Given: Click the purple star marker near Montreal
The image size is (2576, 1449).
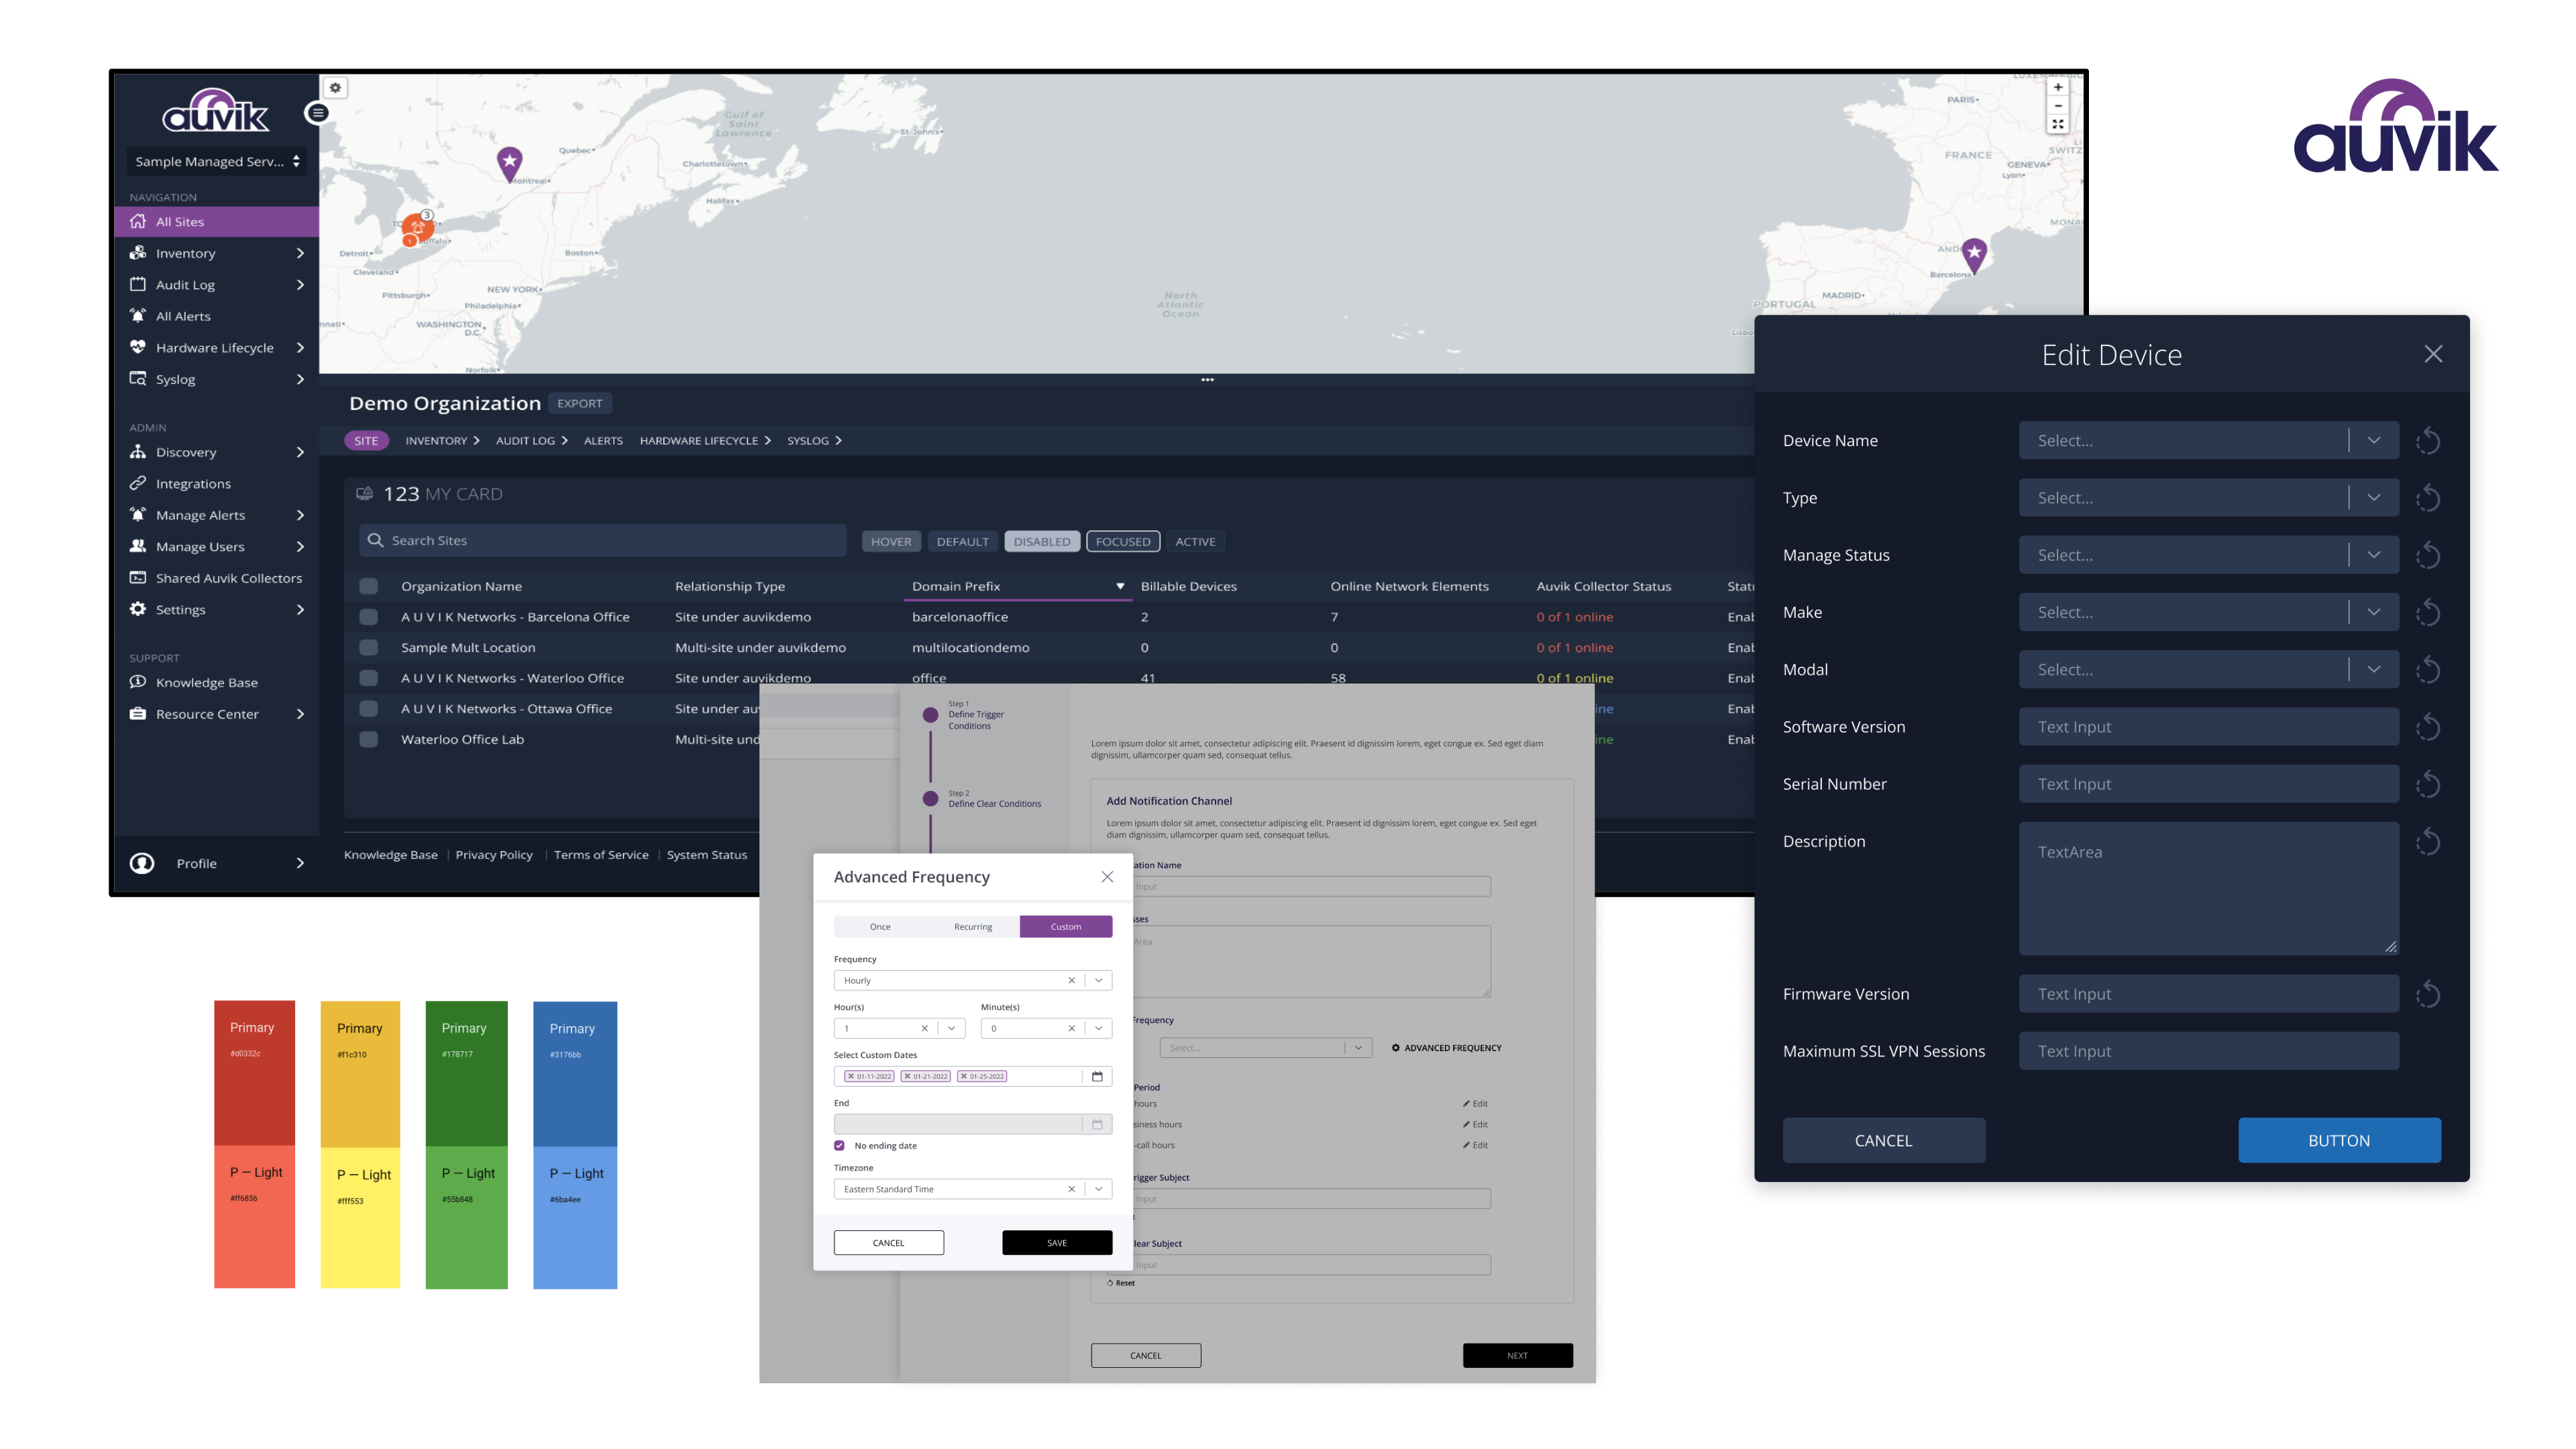Looking at the screenshot, I should coord(510,163).
